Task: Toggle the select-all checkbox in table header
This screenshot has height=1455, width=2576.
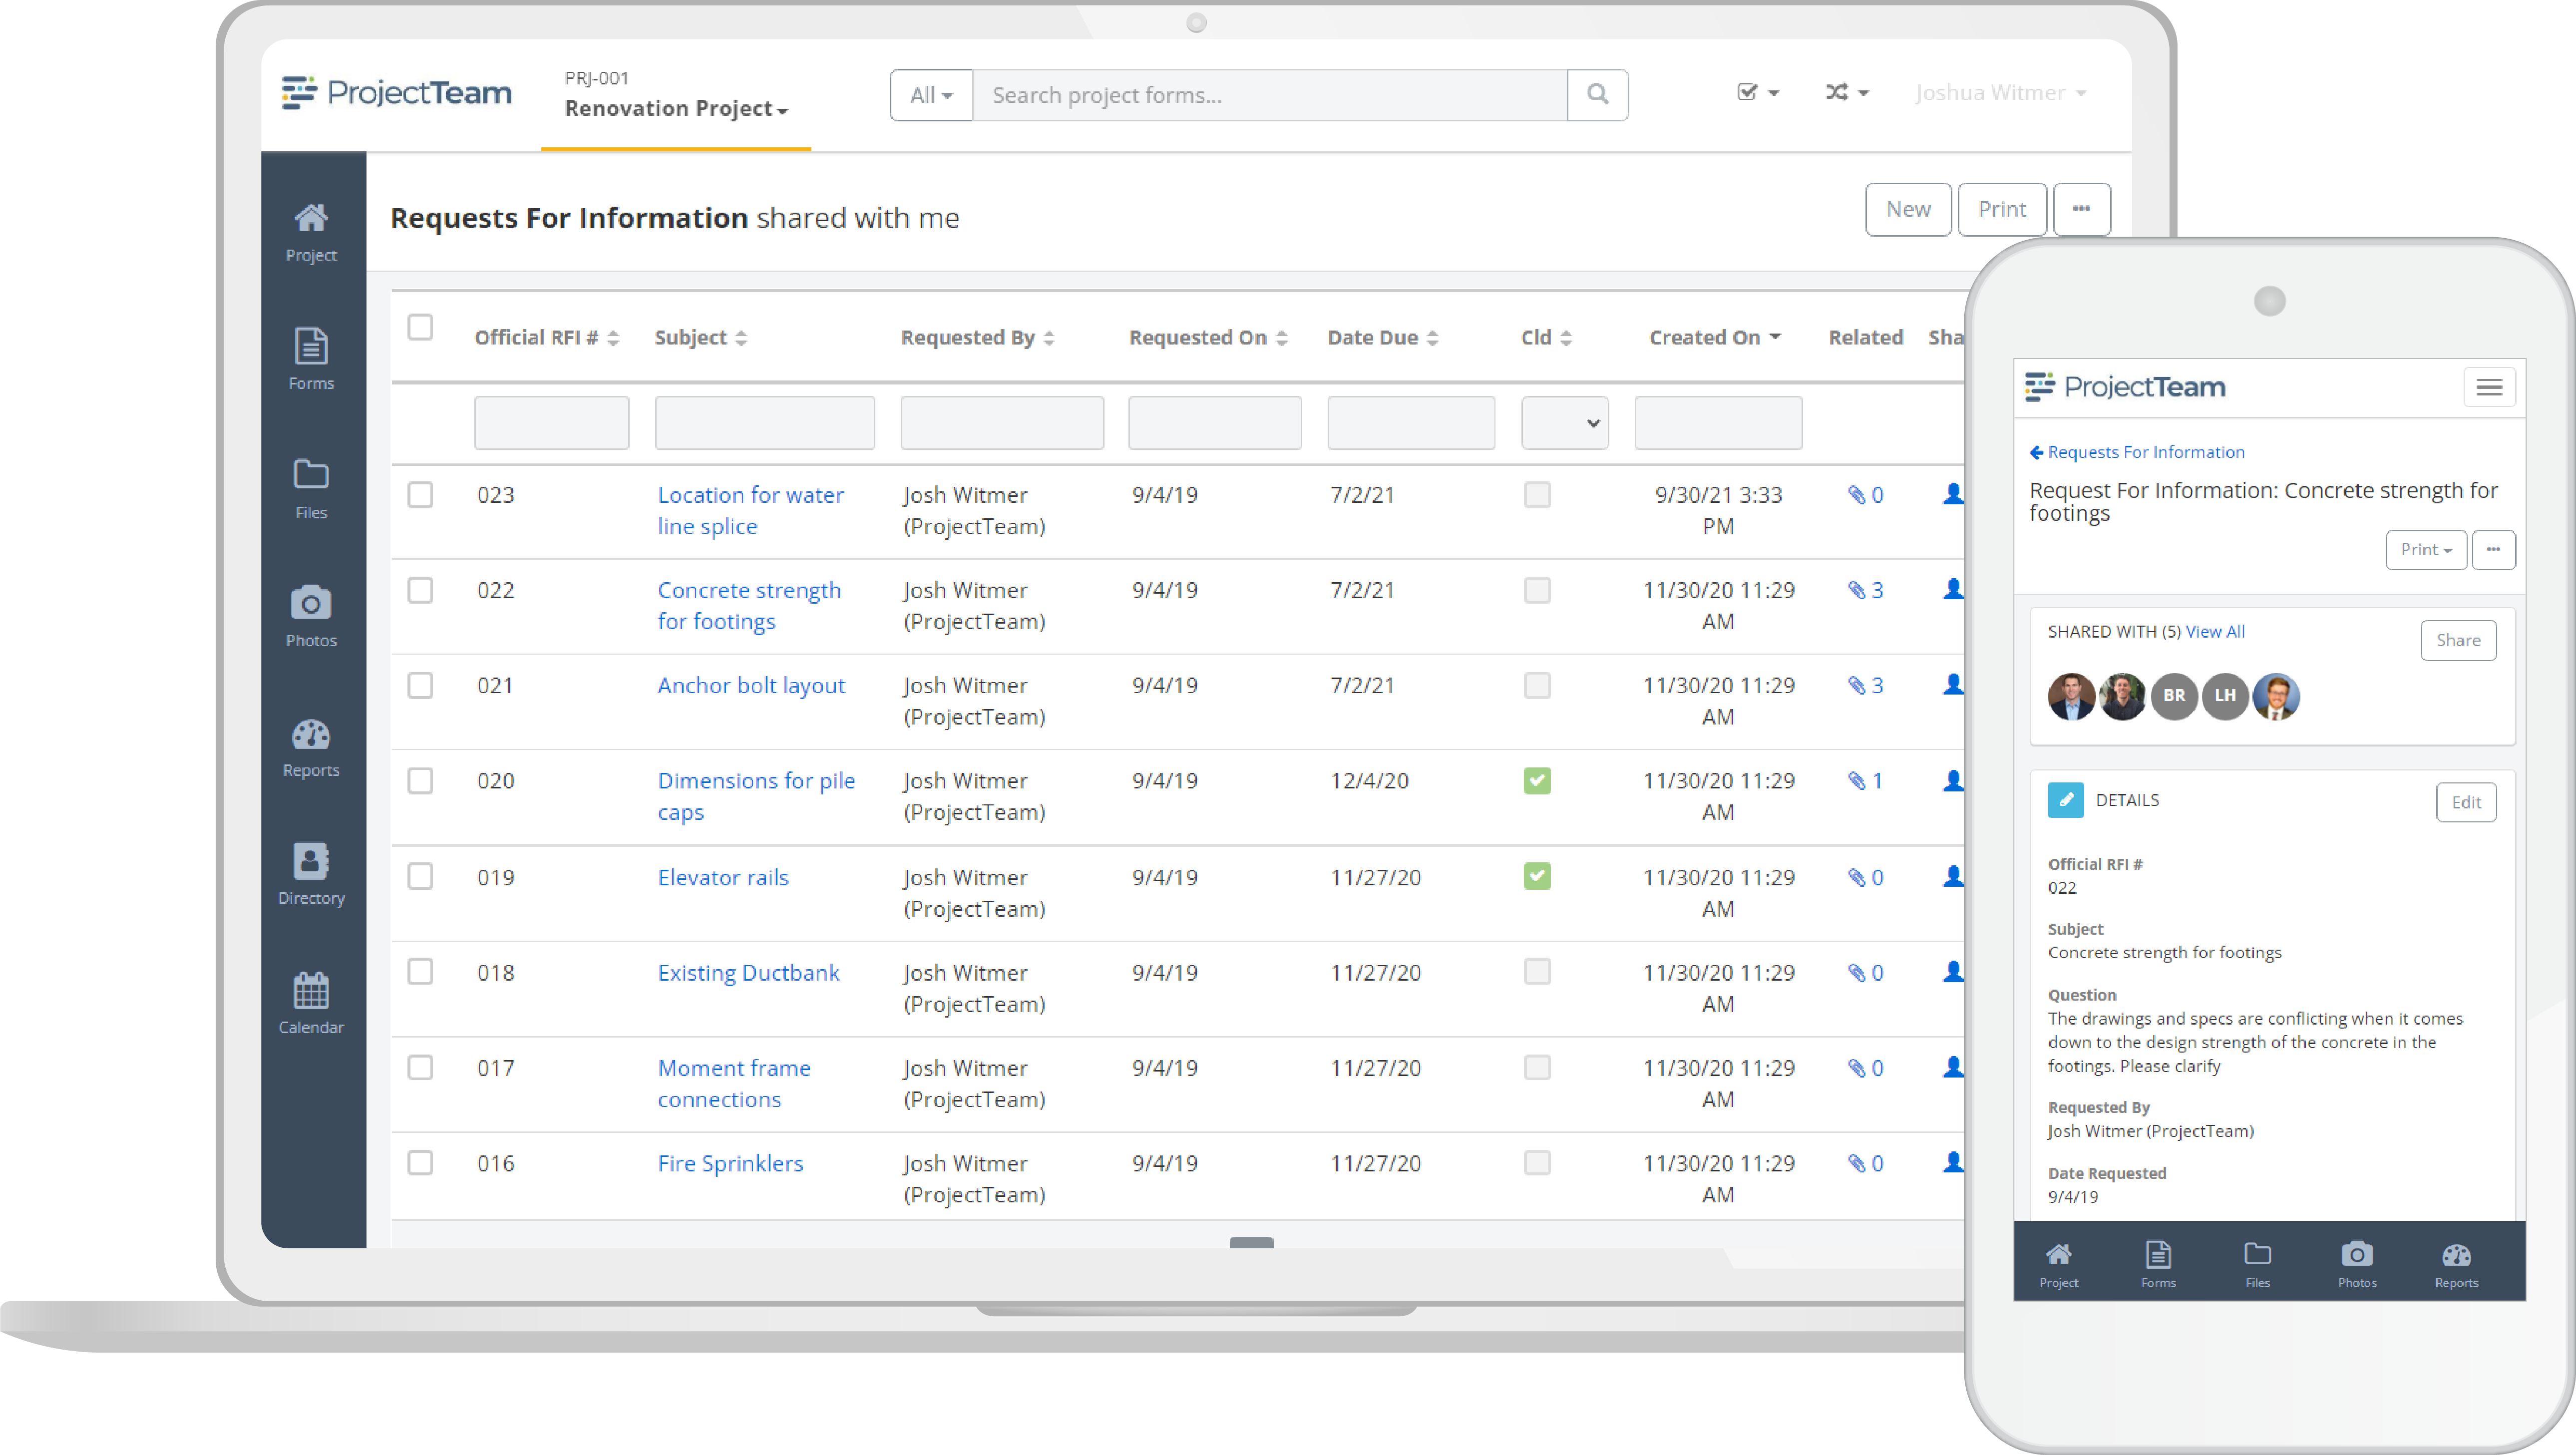Action: point(420,327)
